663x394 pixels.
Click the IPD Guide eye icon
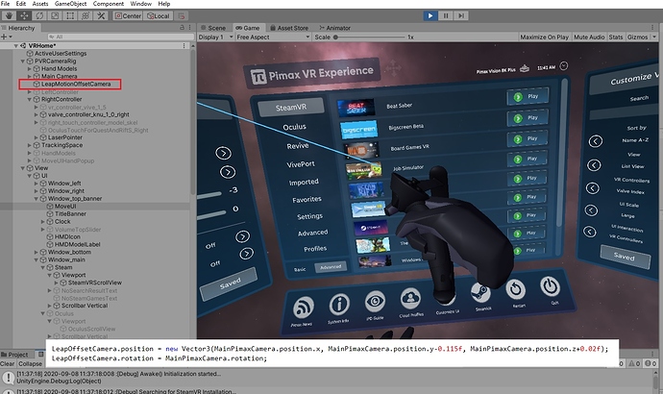pos(375,302)
